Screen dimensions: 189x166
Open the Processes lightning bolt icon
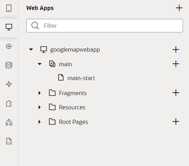click(9, 84)
